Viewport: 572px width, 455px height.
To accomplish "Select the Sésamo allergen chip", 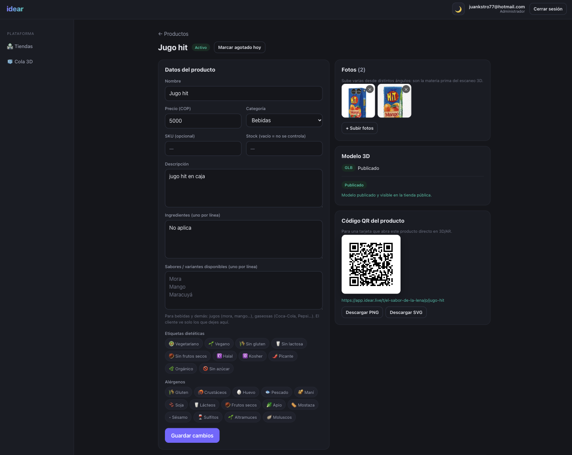I will (178, 417).
